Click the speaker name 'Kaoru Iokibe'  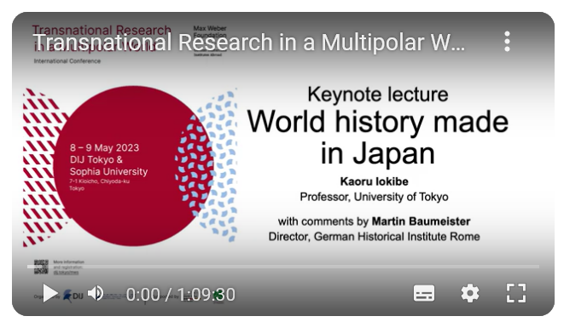pos(374,181)
